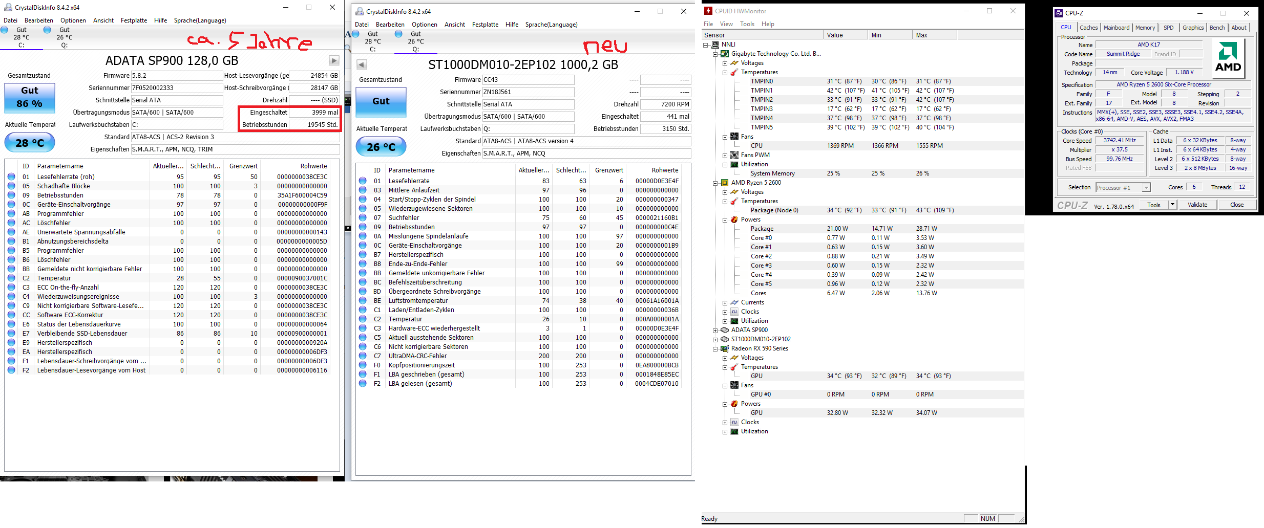Viewport: 1264px width, 528px height.
Task: Click the Validate button in CPU-Z
Action: (1197, 205)
